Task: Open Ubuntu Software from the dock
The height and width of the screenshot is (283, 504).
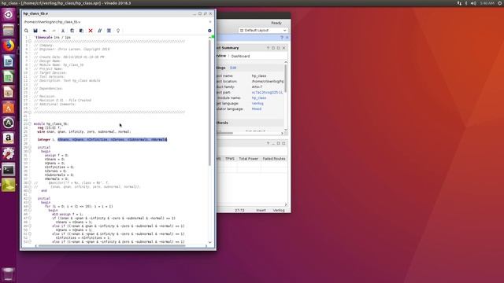Action: (x=9, y=107)
